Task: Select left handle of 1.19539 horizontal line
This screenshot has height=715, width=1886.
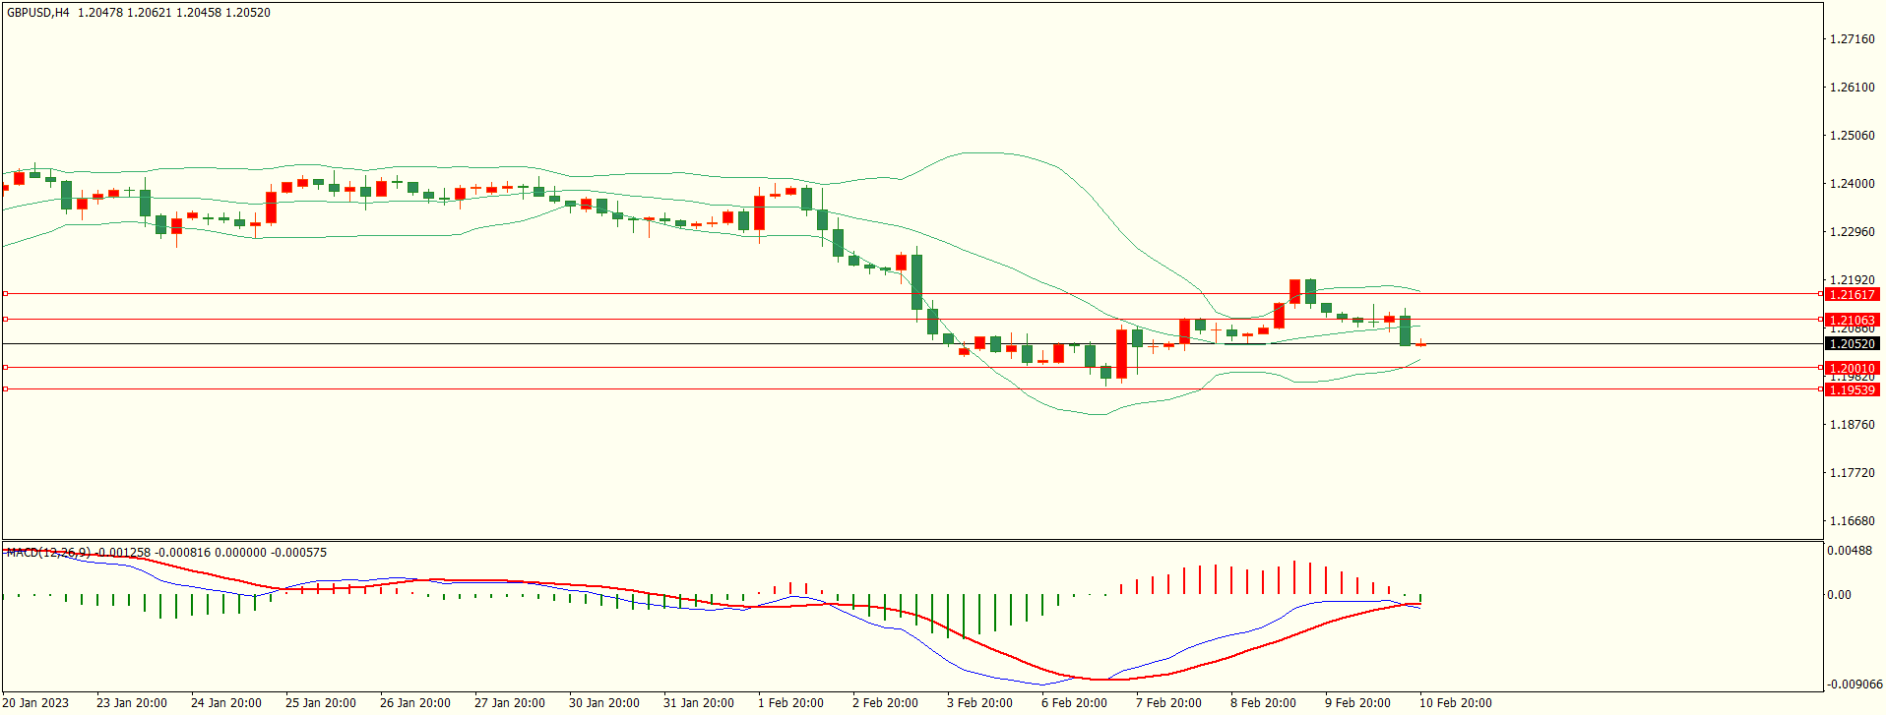Action: 5,389
